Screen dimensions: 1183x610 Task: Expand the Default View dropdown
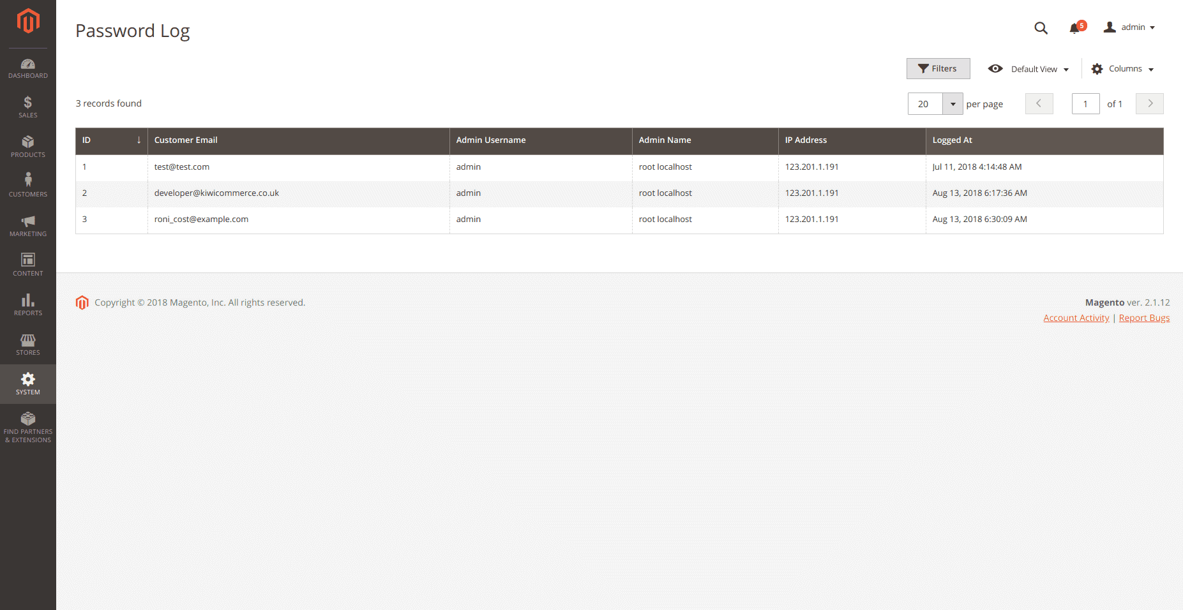1029,69
